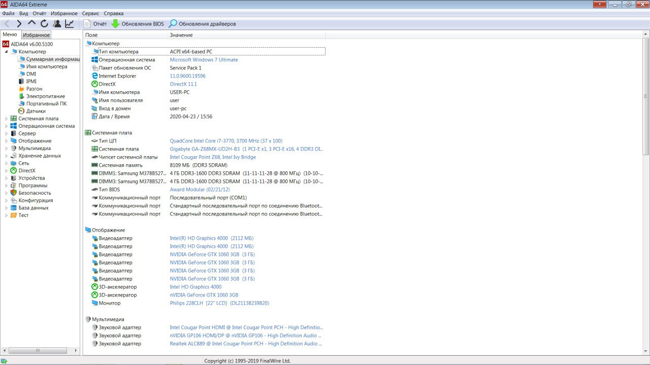This screenshot has height=365, width=650.
Task: Open Microsoft Windows 7 Ultimate link
Action: pyautogui.click(x=204, y=60)
